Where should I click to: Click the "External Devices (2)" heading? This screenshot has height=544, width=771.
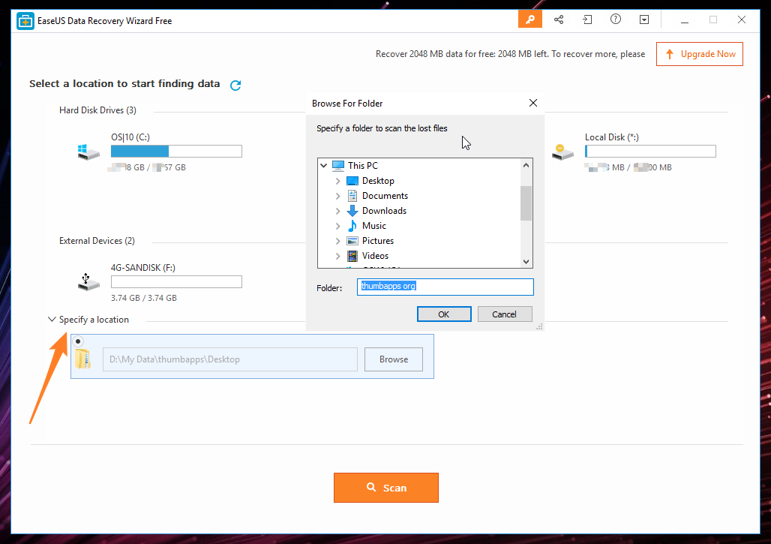(x=97, y=241)
